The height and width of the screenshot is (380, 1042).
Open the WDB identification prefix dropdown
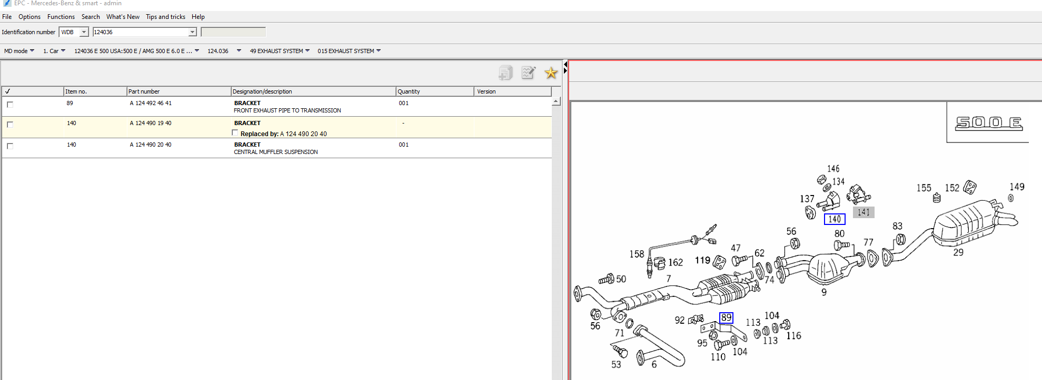pyautogui.click(x=83, y=32)
